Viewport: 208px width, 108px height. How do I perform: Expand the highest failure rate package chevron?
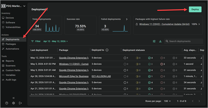tap(199, 24)
